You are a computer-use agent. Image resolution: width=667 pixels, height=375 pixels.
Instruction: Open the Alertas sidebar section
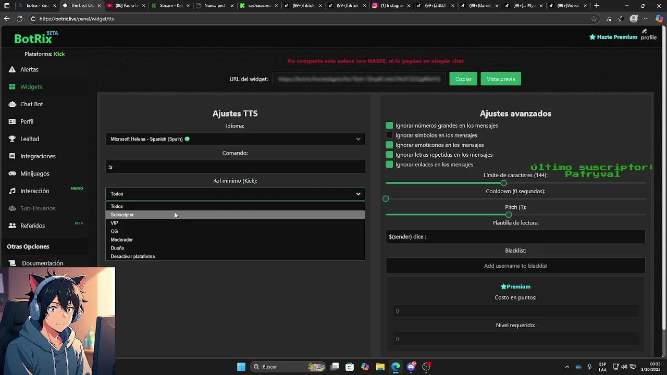[x=29, y=69]
